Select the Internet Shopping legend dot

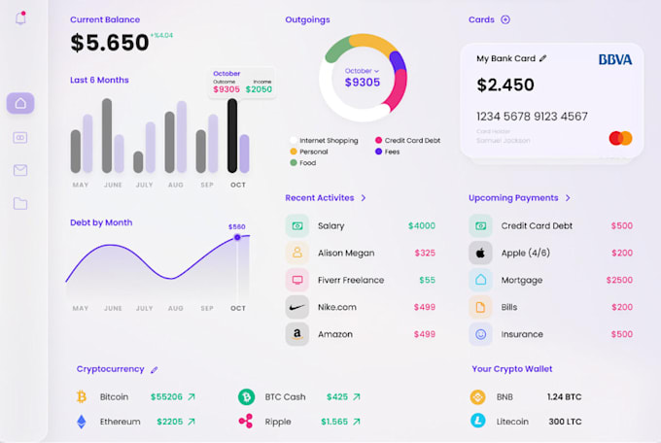(x=294, y=140)
